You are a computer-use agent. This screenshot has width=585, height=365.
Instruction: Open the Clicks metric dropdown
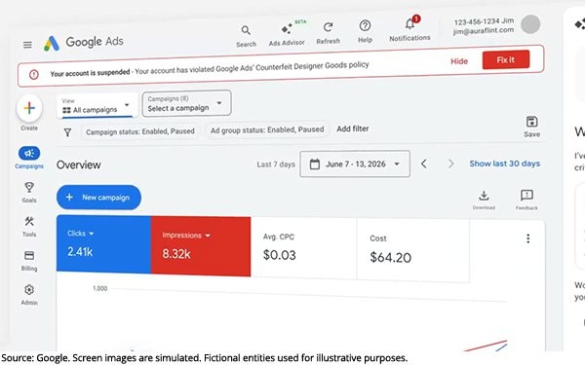80,234
